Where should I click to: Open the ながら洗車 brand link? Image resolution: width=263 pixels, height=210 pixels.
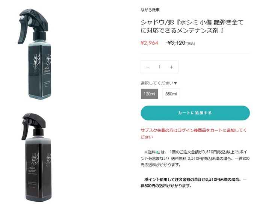coord(150,10)
